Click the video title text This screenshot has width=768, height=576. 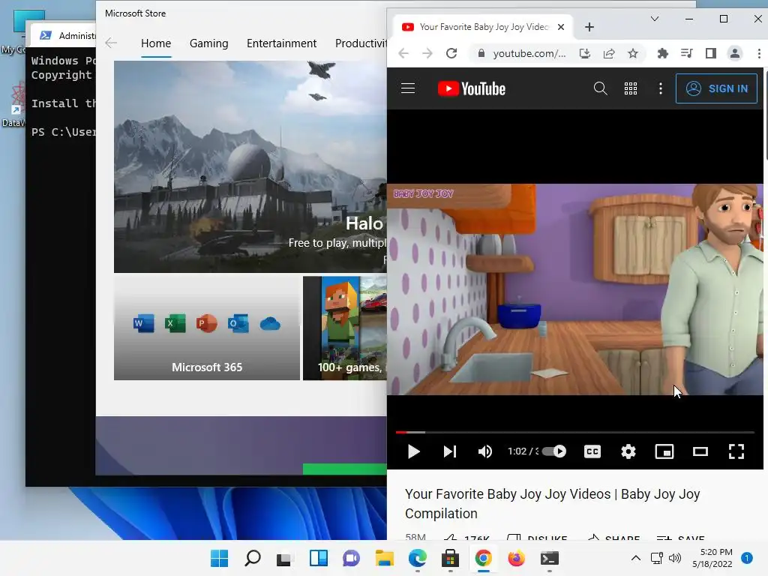[553, 503]
